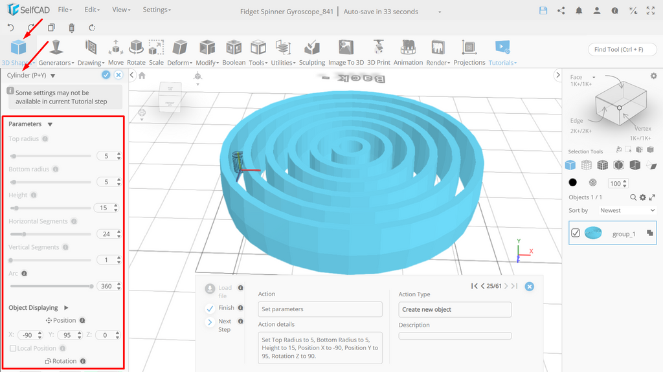Screen dimensions: 663x372
Task: Confirm the cylinder with checkmark
Action: (x=106, y=75)
